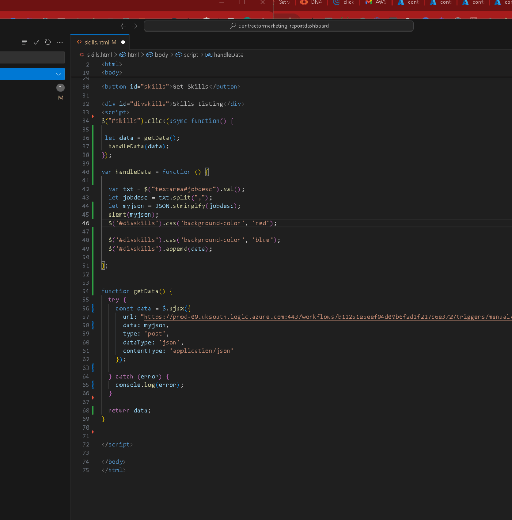Screen dimensions: 512x520
Task: Click 'return data;' on line 68
Action: pos(130,411)
